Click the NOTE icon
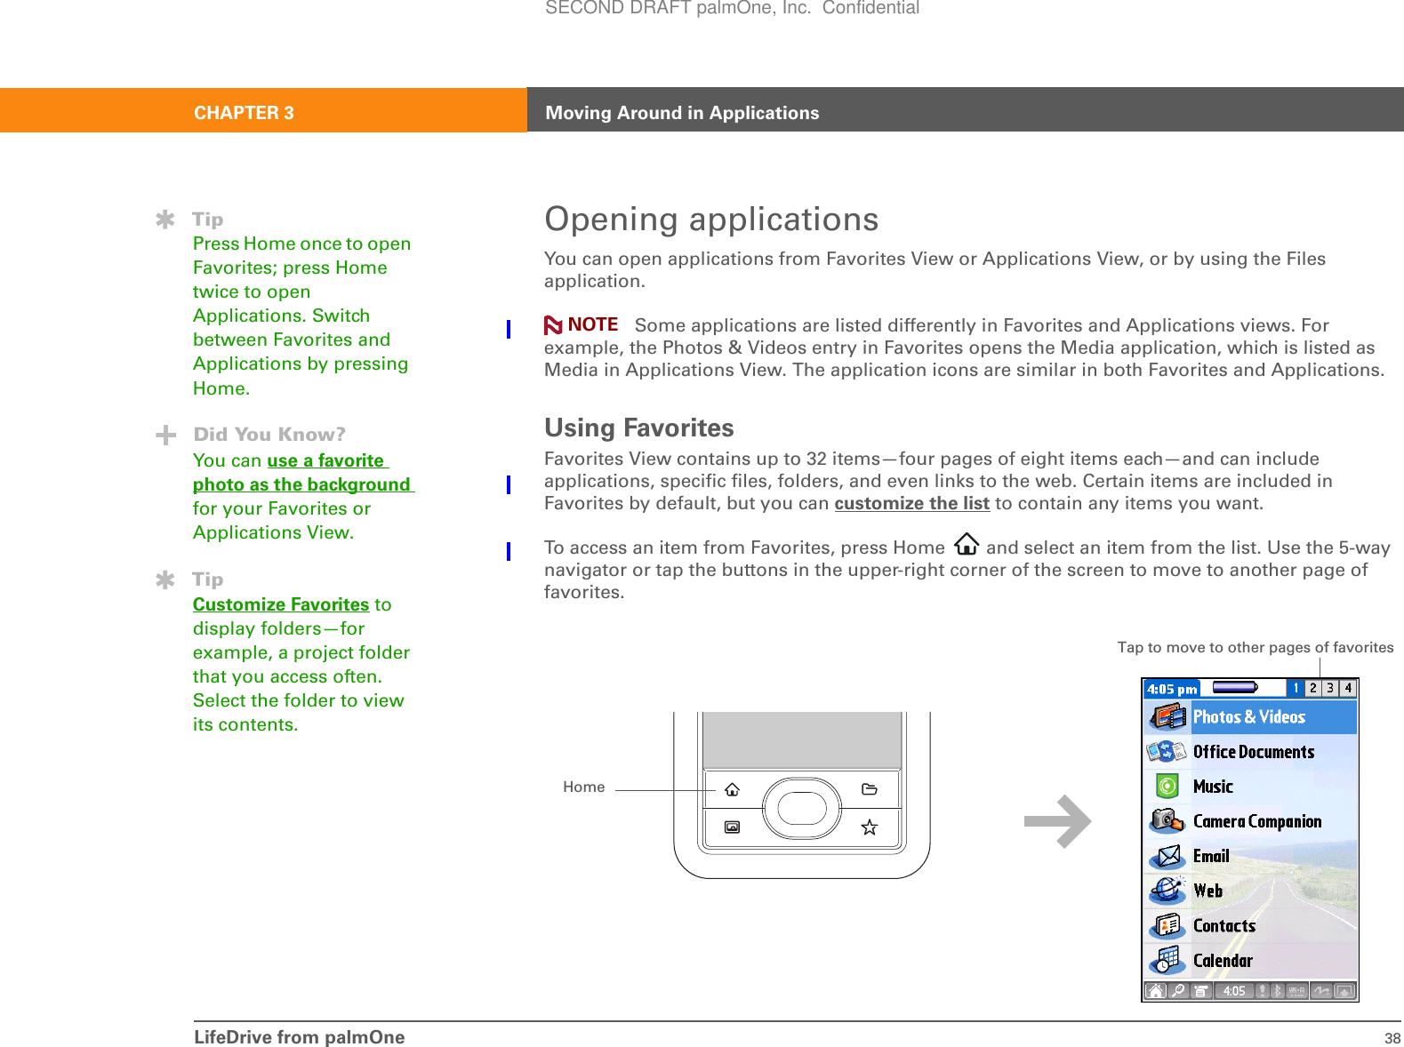 click(x=552, y=325)
